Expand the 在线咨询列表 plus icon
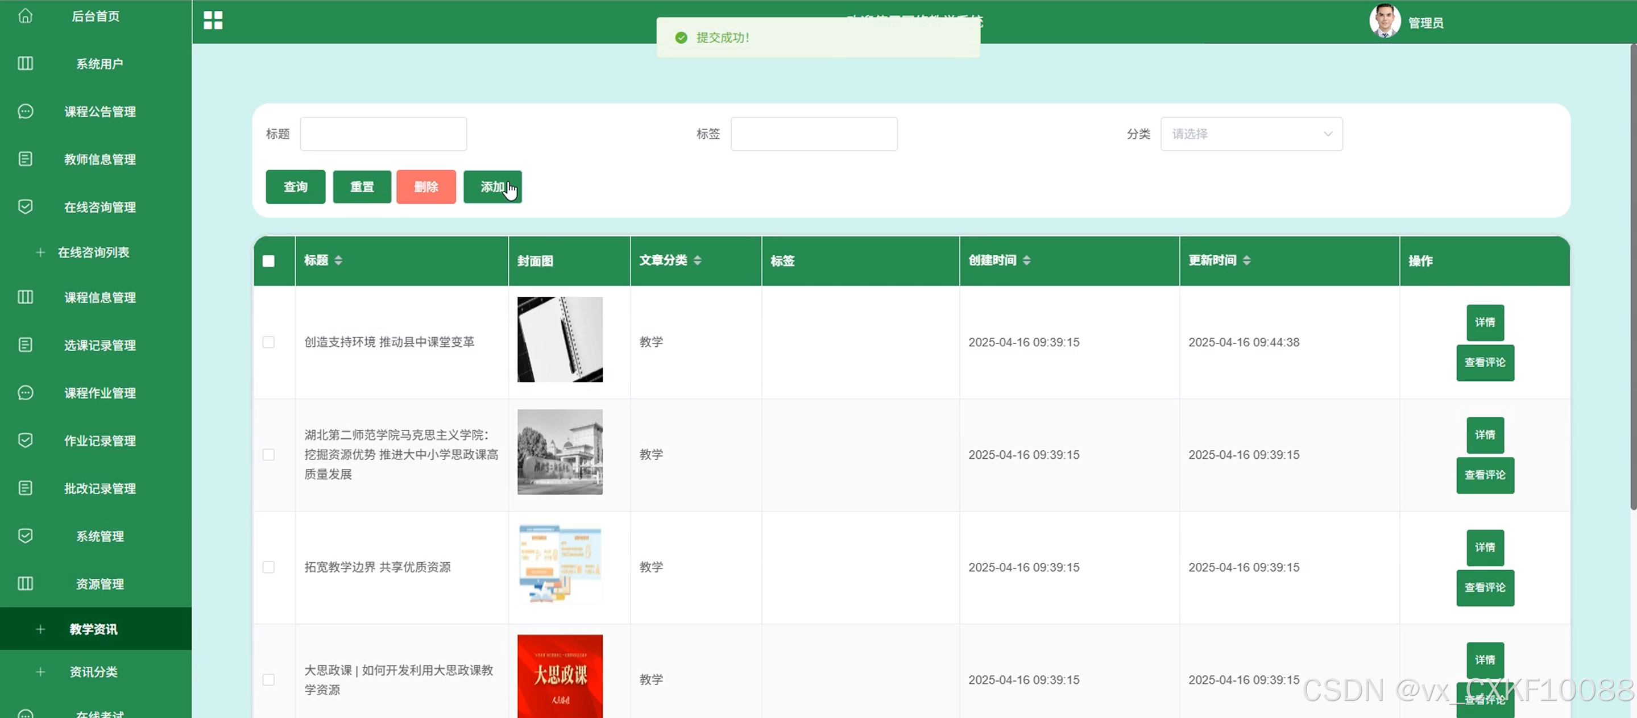1637x718 pixels. point(41,252)
